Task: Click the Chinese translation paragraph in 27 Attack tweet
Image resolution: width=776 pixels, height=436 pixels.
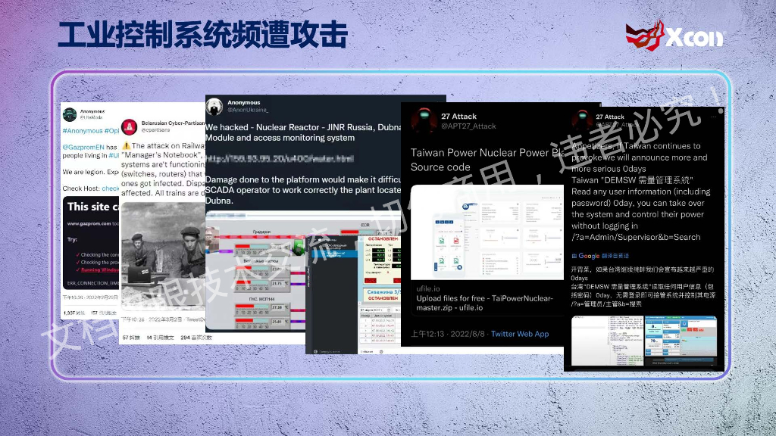Action: tap(643, 287)
